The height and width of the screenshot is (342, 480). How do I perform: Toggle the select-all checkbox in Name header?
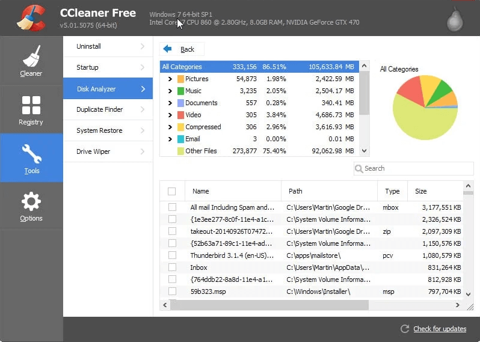[172, 191]
